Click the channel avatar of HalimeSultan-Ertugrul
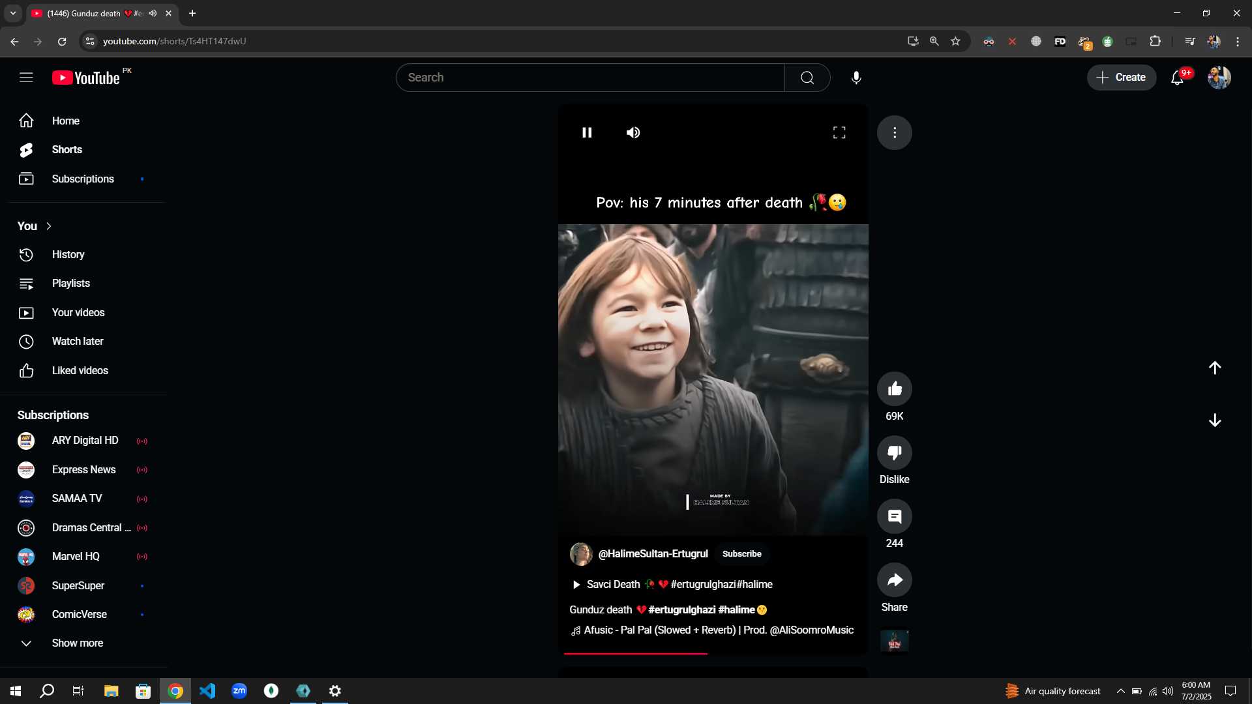The image size is (1252, 704). 580,553
